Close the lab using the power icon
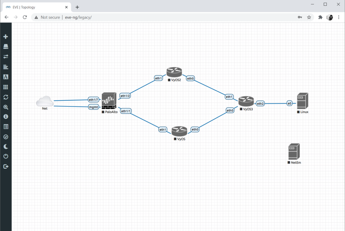The image size is (345, 231). coord(6,156)
